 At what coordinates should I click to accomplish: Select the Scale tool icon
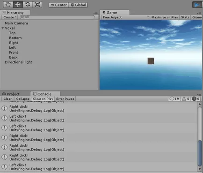37,5
